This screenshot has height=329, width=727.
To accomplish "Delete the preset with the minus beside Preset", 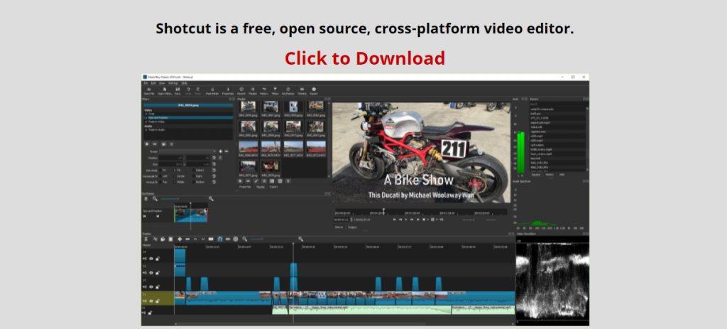I will [226, 151].
